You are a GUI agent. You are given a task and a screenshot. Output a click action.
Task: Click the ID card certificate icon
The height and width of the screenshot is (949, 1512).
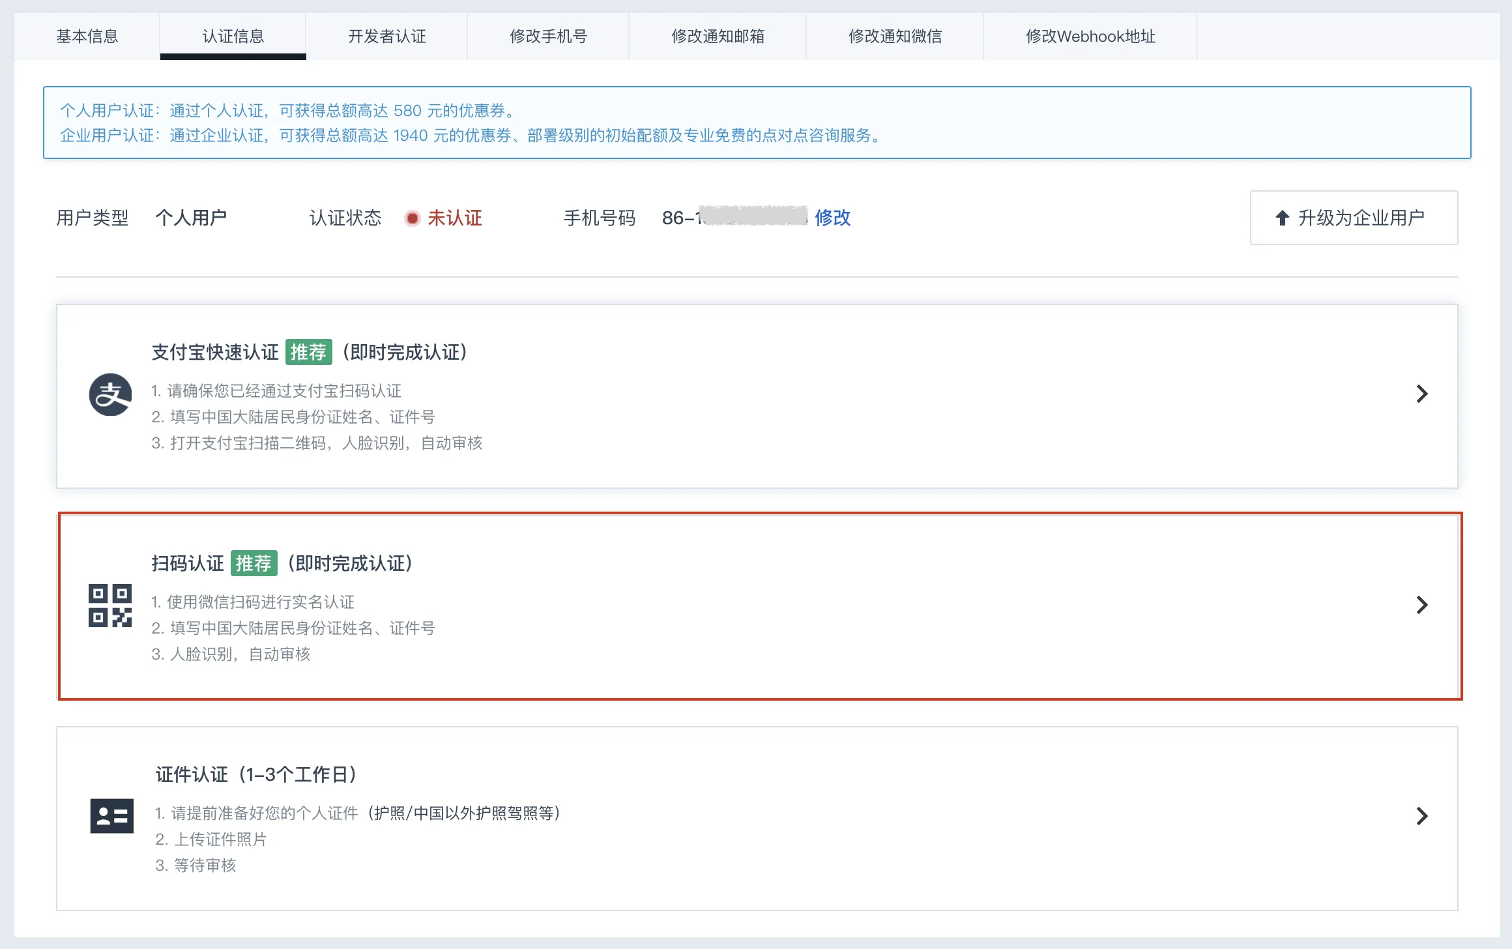click(111, 816)
